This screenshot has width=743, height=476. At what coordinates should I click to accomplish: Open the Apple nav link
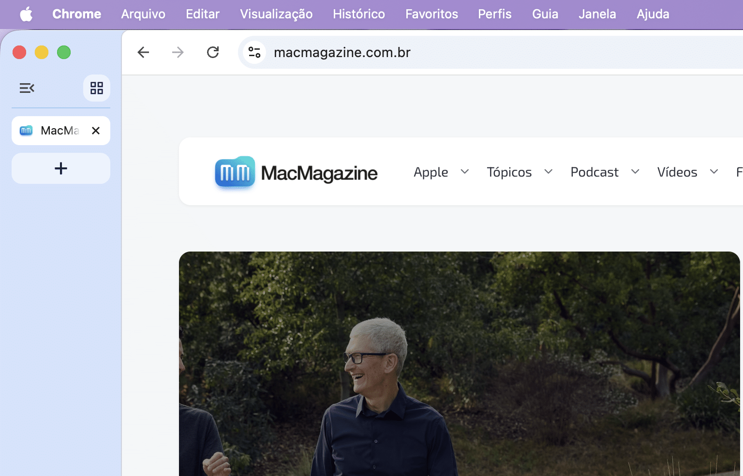[x=431, y=172]
